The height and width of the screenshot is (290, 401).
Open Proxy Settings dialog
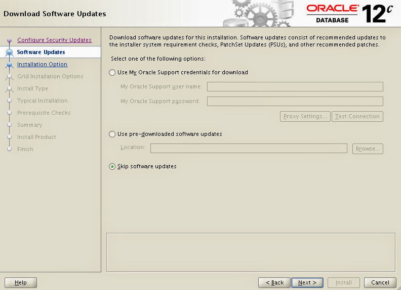coord(305,116)
